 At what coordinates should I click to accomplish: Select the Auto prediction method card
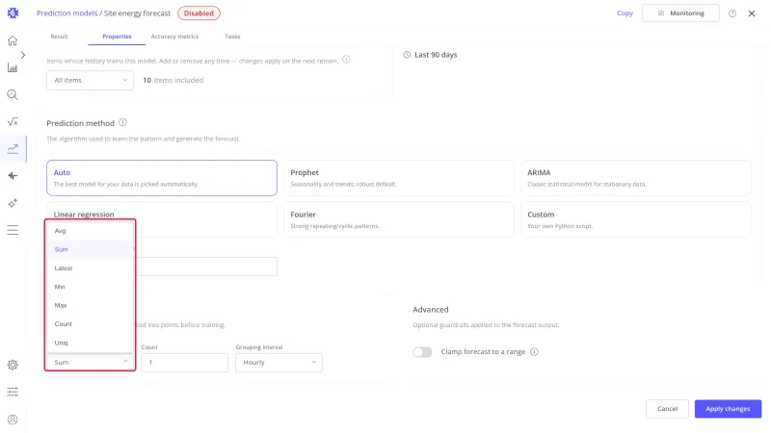(x=162, y=178)
